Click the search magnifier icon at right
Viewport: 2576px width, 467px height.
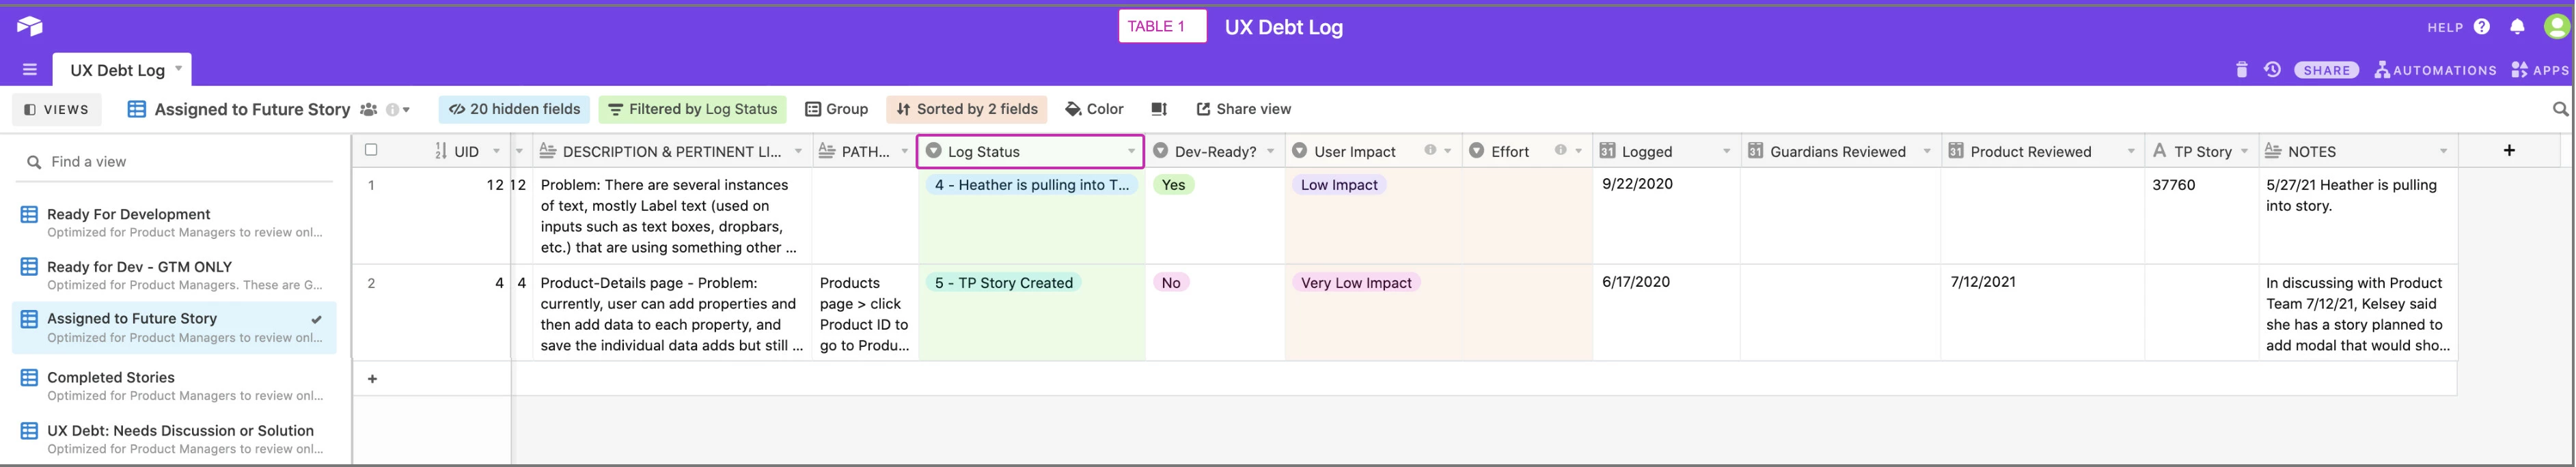pos(2560,109)
